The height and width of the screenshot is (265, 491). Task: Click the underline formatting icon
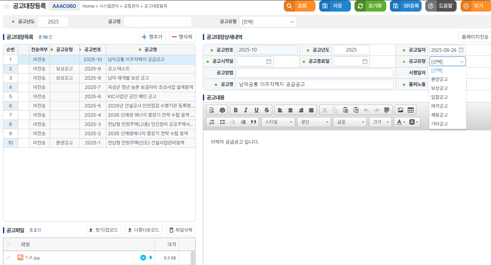tap(256, 110)
